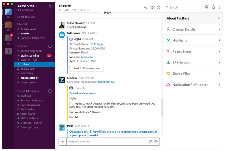
Task: Open the brainstorming channel
Action: [x=35, y=55]
